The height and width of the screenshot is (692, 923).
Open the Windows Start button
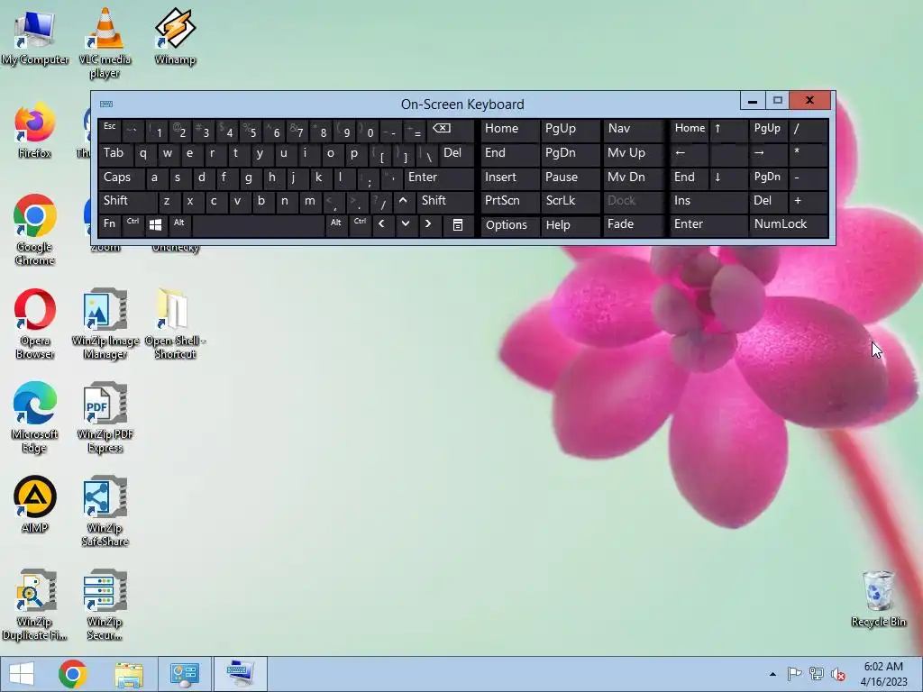(22, 674)
